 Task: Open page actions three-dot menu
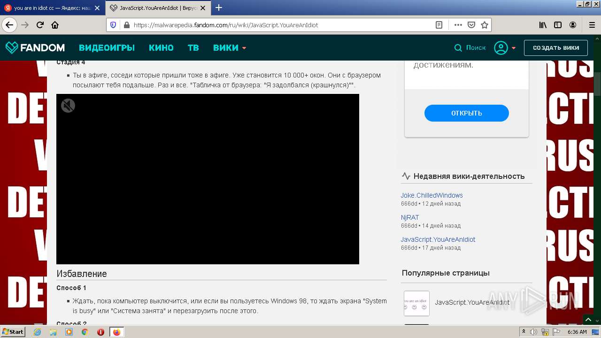[x=458, y=25]
